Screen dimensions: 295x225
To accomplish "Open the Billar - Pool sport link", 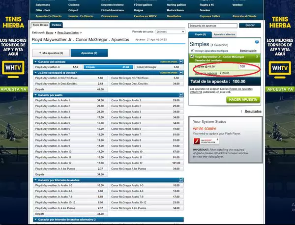I will point(43,10).
